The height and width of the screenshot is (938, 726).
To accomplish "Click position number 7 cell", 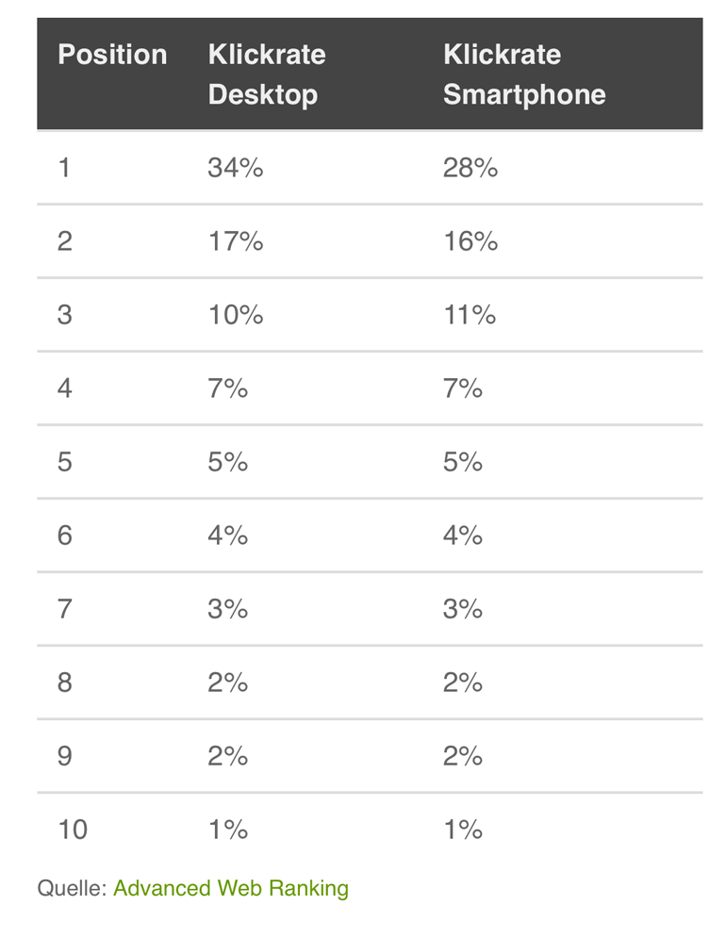I will coord(65,609).
